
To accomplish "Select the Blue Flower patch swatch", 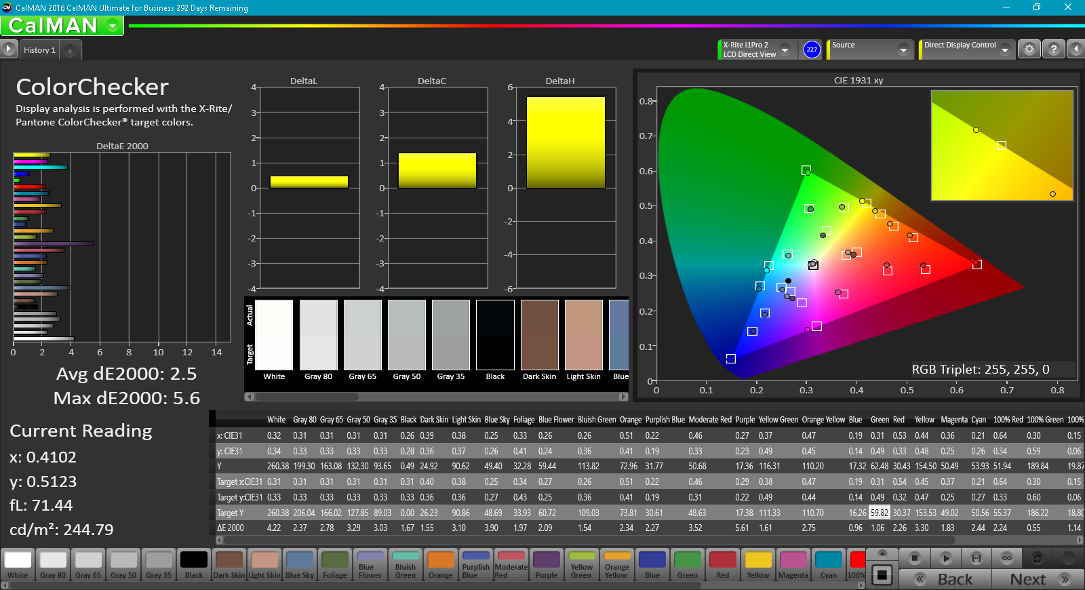I will click(370, 565).
